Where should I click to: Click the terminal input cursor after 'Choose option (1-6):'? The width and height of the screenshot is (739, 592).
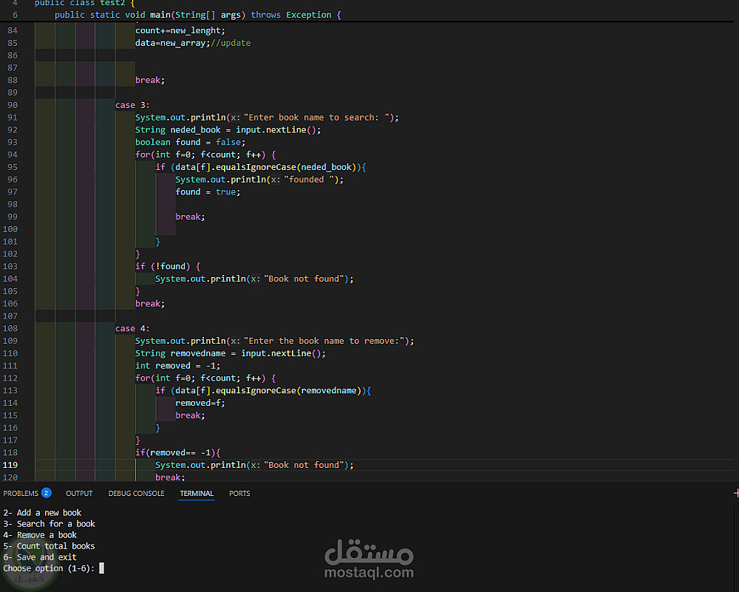[x=101, y=568]
